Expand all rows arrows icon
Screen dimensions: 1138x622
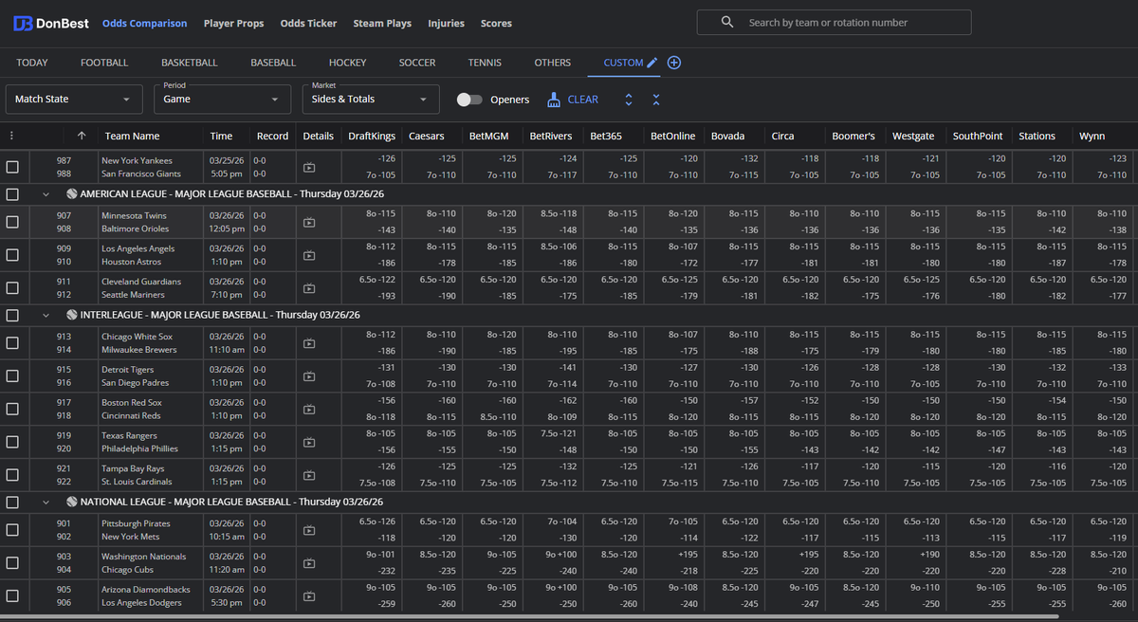(x=629, y=100)
